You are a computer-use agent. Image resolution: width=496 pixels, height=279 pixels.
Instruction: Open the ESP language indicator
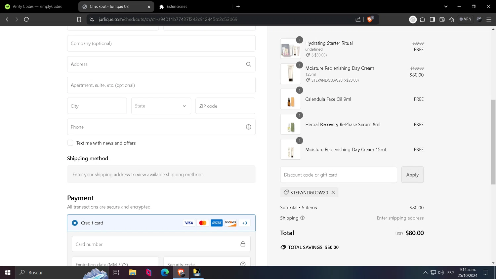(x=450, y=272)
